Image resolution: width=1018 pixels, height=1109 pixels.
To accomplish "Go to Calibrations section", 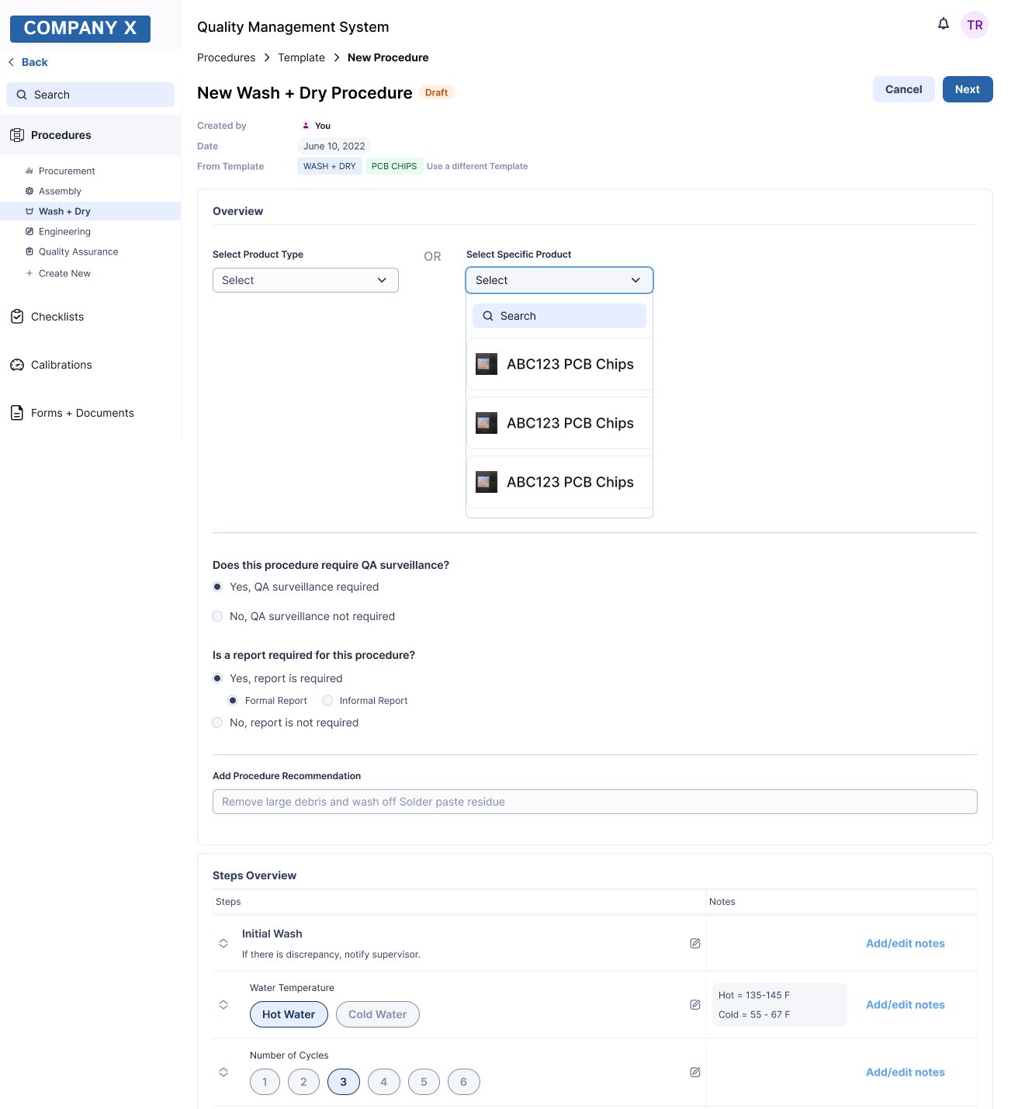I will [61, 365].
